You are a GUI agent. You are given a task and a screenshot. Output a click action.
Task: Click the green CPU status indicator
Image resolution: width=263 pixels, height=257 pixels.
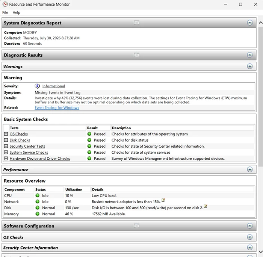pyautogui.click(x=38, y=195)
